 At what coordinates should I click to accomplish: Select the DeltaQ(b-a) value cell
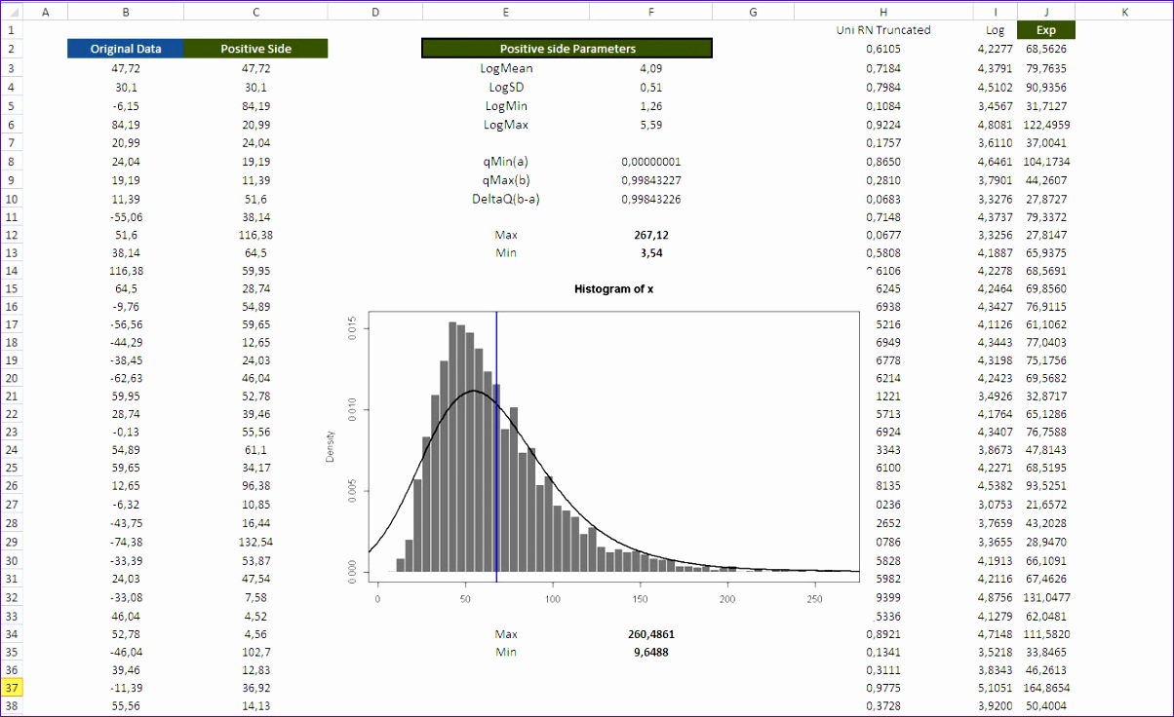click(x=650, y=198)
